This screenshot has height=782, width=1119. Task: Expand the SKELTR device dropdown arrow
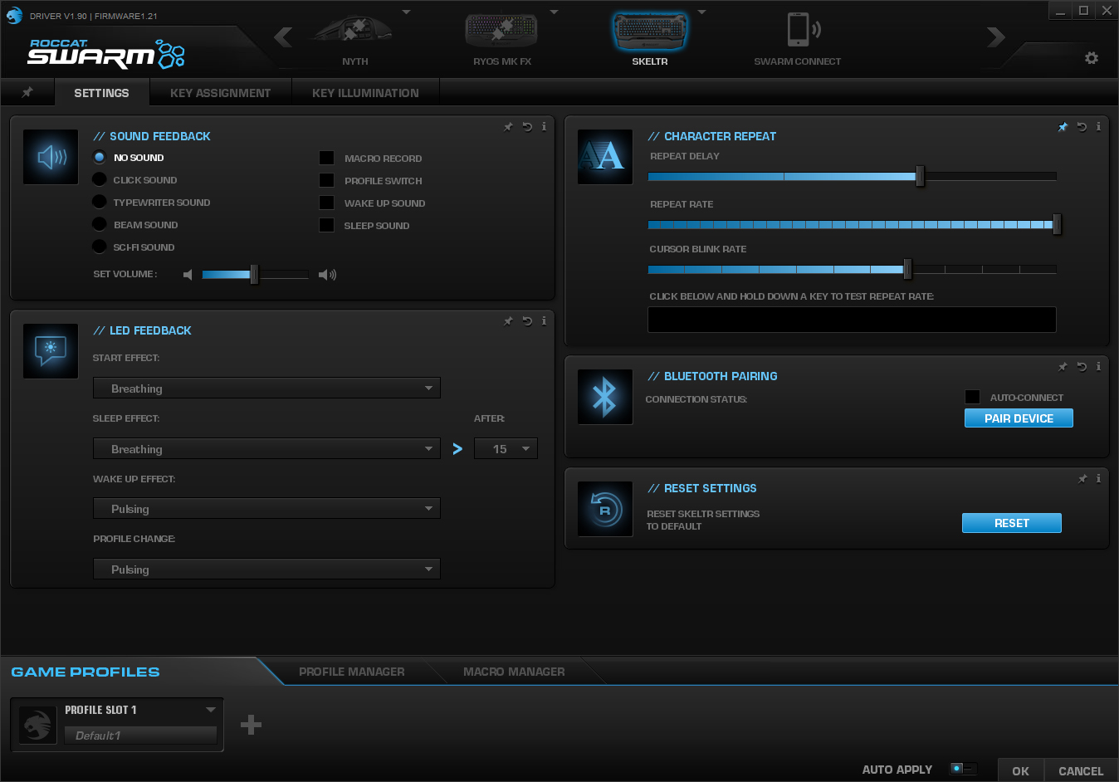click(x=701, y=12)
